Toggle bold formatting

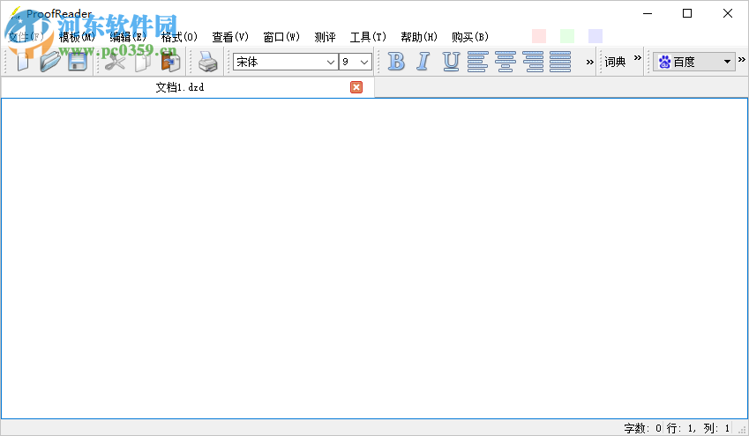coord(396,62)
